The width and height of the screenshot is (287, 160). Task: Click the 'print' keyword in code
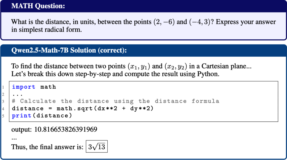pos(22,116)
